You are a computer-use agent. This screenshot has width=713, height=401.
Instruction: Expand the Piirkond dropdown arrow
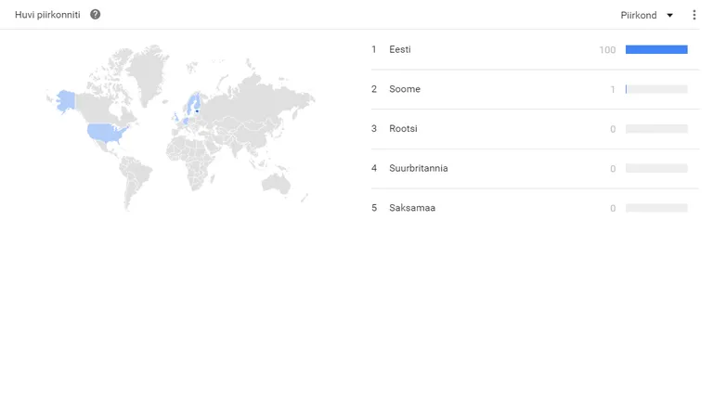pyautogui.click(x=669, y=16)
